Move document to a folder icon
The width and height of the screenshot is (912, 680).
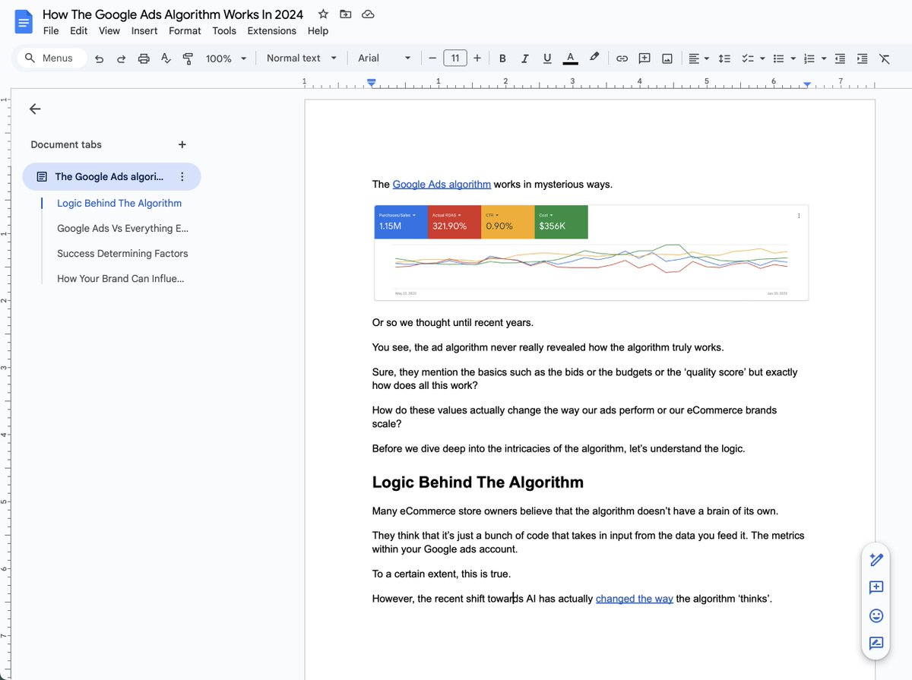click(x=346, y=14)
